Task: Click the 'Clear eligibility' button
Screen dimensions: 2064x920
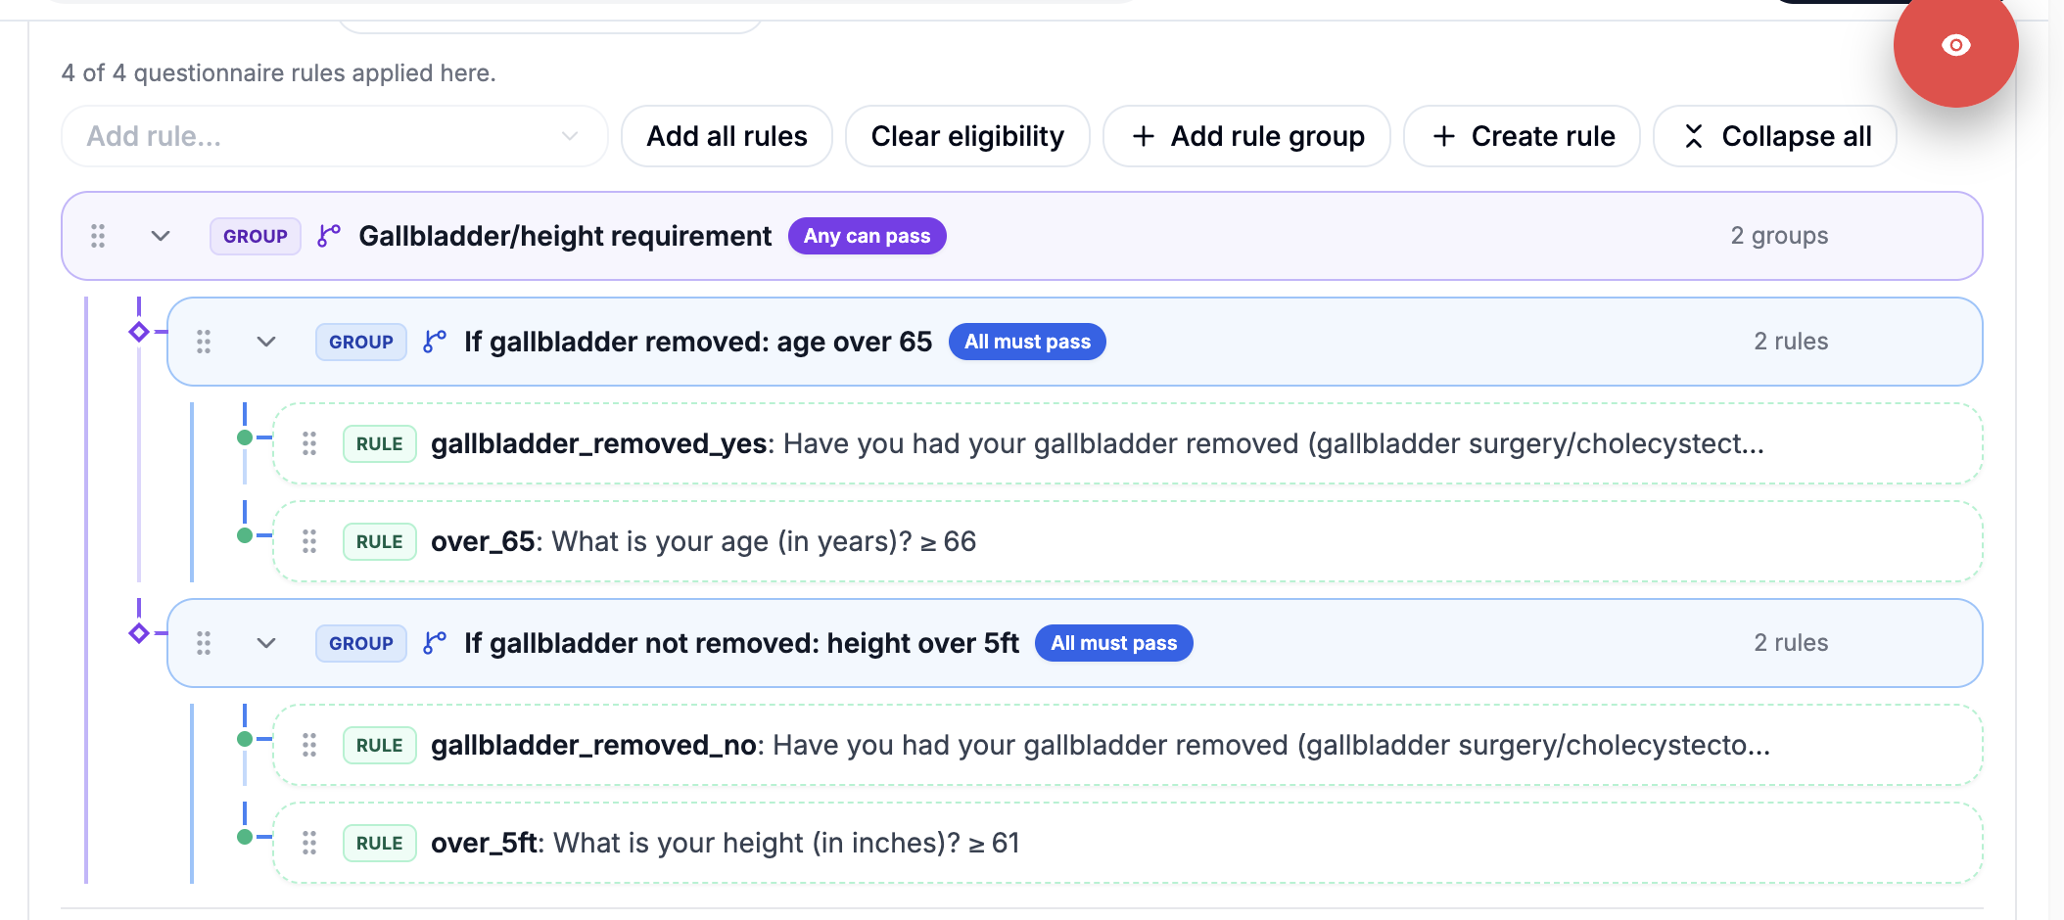Action: (x=967, y=136)
